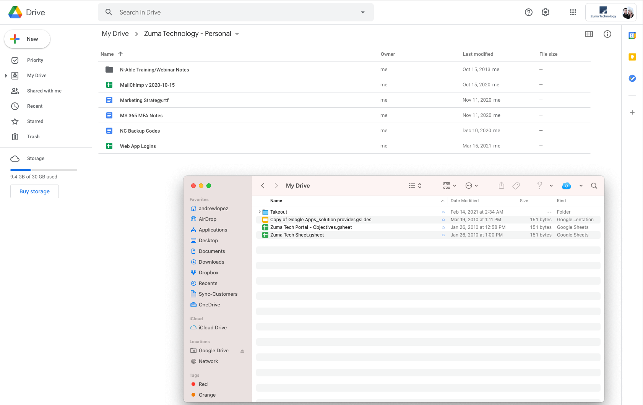
Task: Open the N-Able Training/Webinar Notes folder icon
Action: (x=109, y=70)
